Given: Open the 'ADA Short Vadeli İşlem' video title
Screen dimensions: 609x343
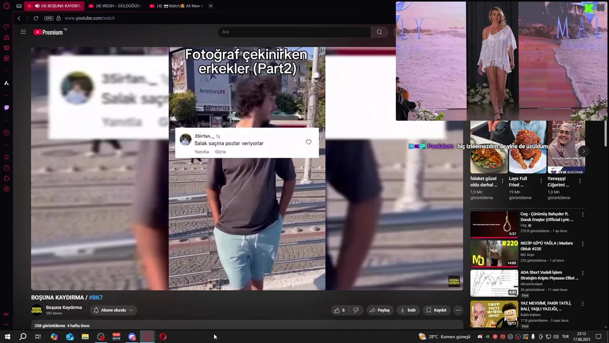Looking at the screenshot, I should coord(549,275).
